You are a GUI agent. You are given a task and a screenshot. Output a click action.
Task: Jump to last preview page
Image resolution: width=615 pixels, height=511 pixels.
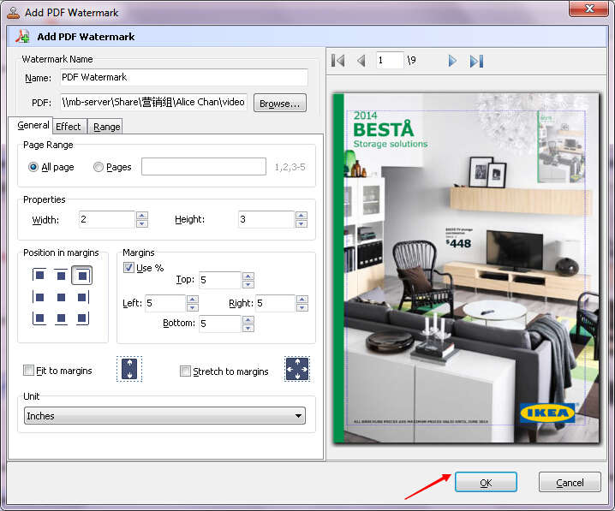[x=476, y=61]
